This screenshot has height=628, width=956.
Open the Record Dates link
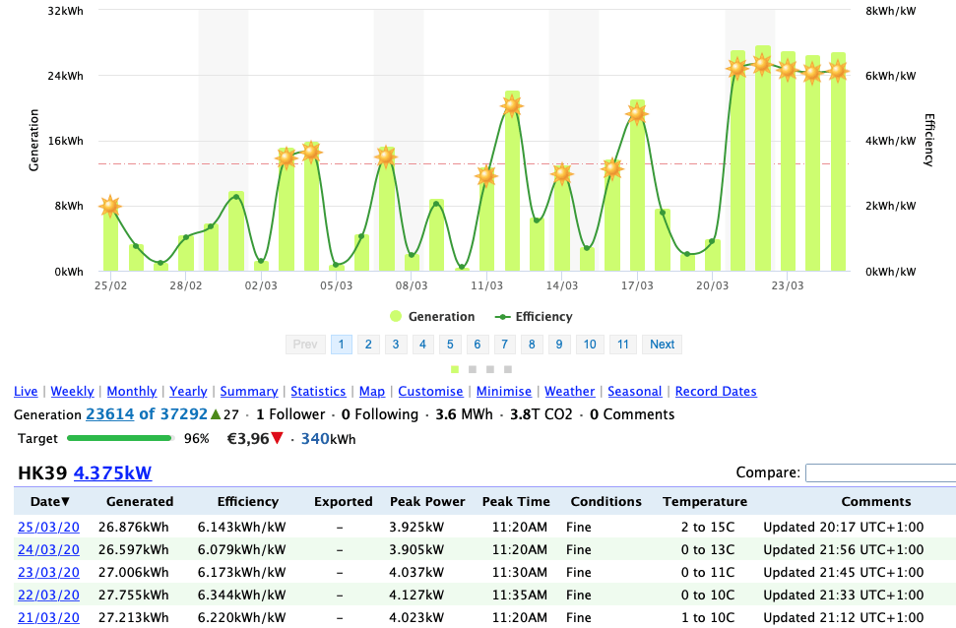(716, 392)
